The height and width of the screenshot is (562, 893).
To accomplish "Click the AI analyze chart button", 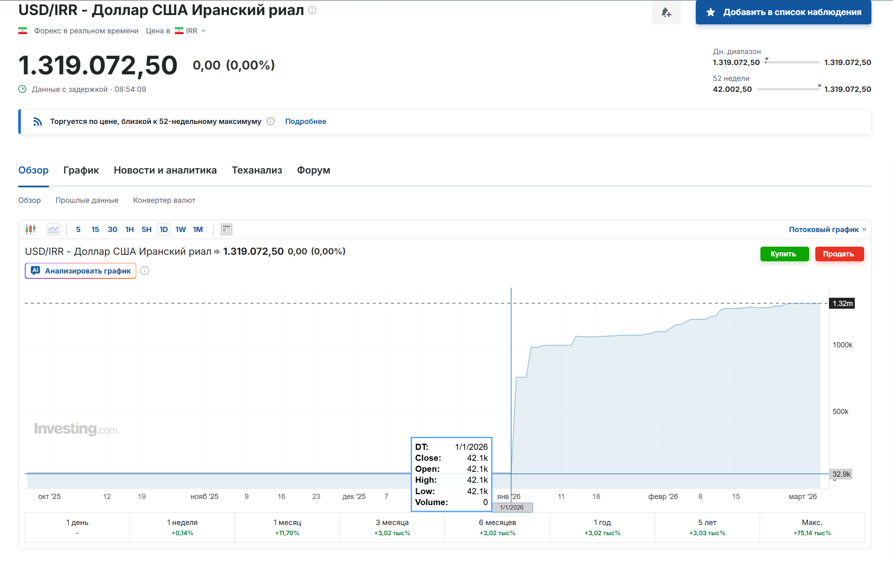I will (x=81, y=271).
